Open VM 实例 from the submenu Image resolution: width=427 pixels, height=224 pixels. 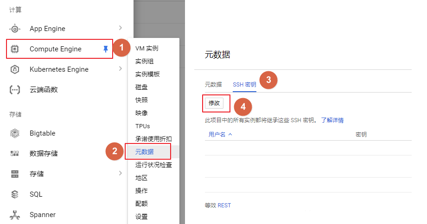pos(147,49)
